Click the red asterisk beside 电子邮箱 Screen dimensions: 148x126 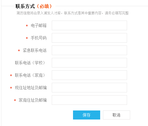[27, 26]
